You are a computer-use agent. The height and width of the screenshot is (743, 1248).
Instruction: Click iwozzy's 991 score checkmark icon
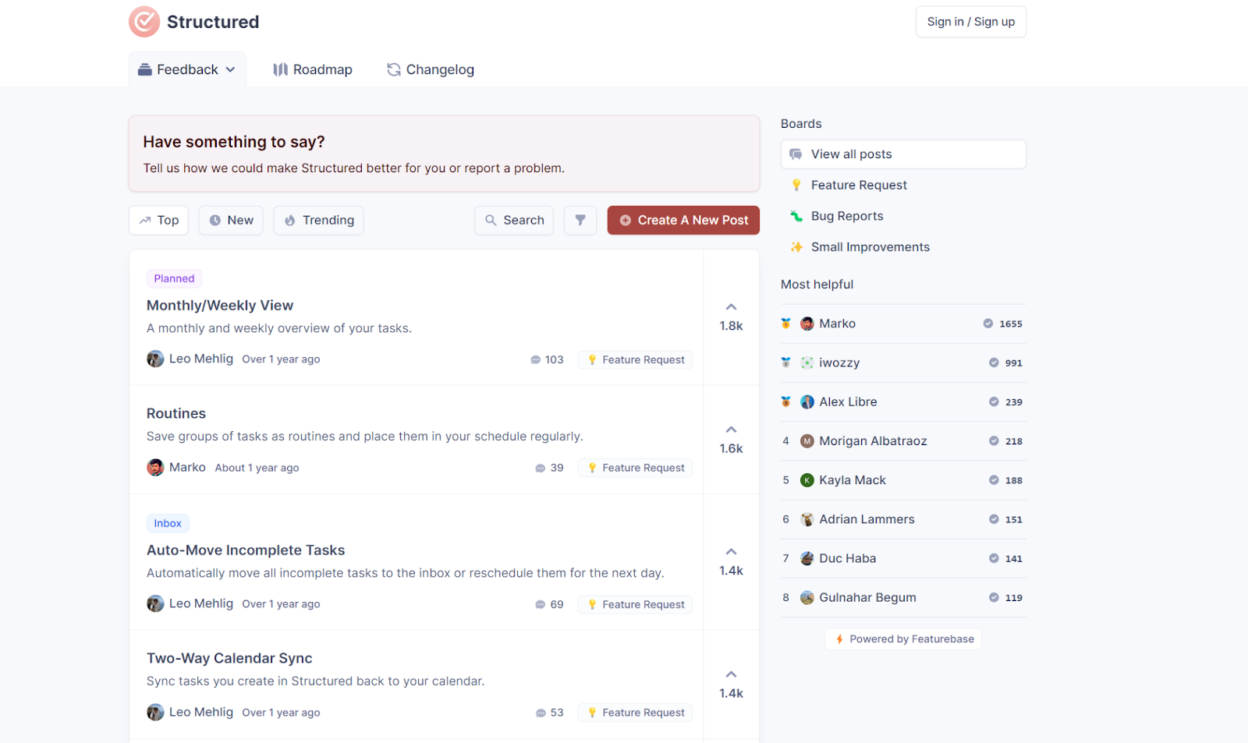click(994, 363)
